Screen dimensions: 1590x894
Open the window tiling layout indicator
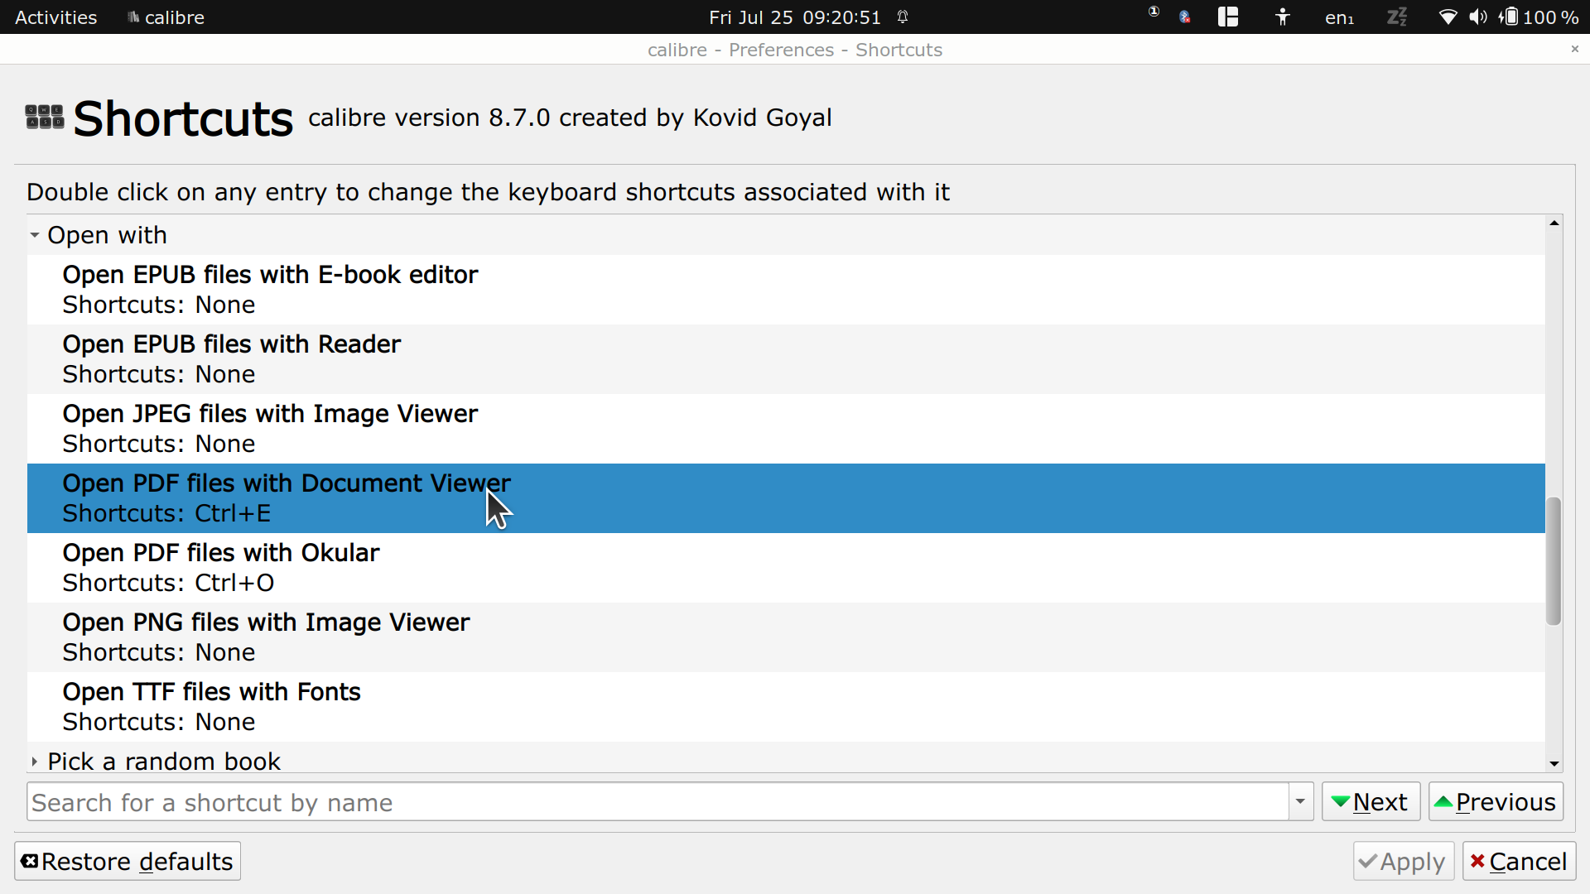[1228, 17]
